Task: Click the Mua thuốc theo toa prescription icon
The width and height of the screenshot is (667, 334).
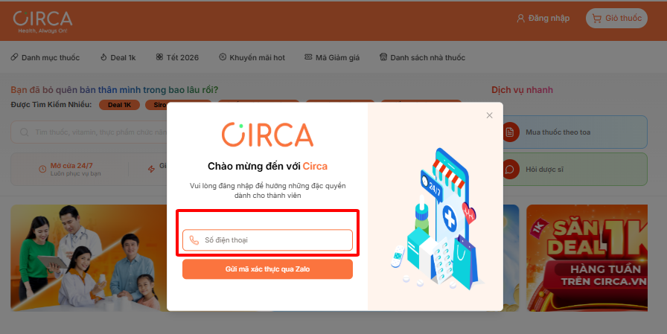Action: coord(510,132)
